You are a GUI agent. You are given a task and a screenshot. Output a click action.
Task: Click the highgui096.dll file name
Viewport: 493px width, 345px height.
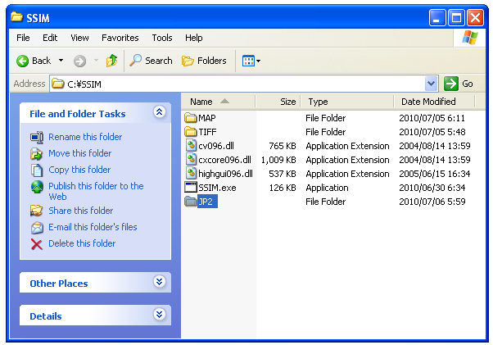coord(225,174)
